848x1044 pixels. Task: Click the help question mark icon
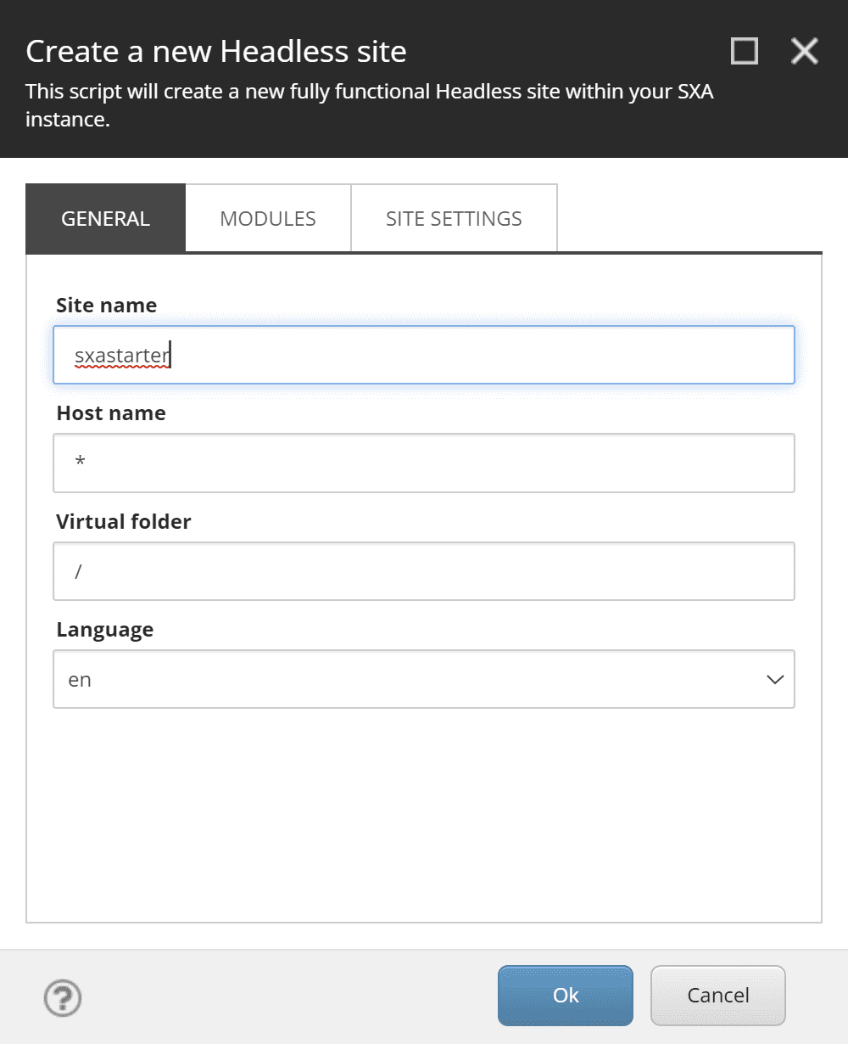click(63, 998)
